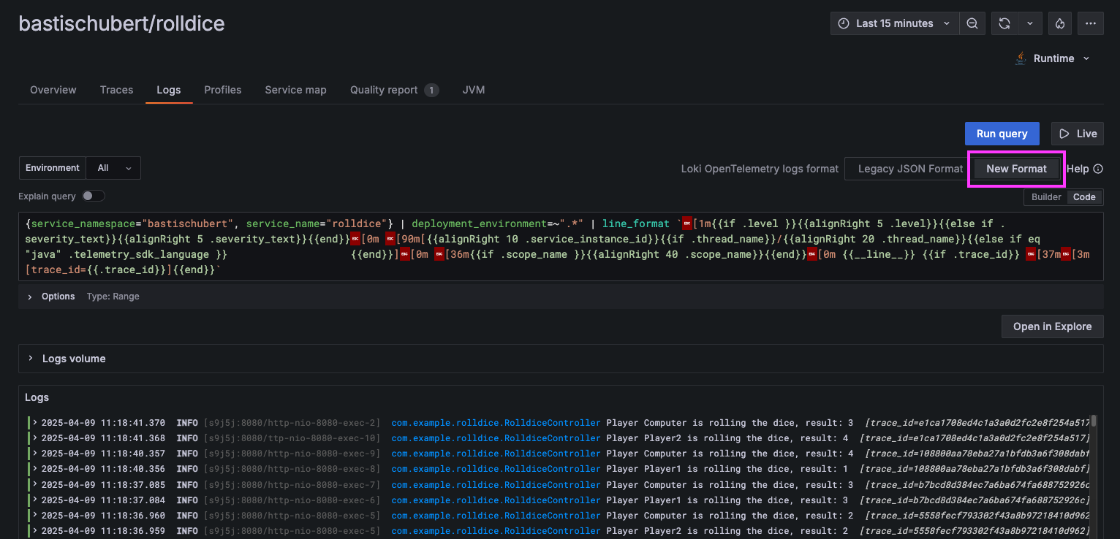Open the Quality report tab

(x=394, y=90)
